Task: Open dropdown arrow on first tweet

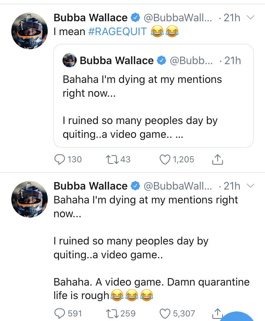Action: 250,18
